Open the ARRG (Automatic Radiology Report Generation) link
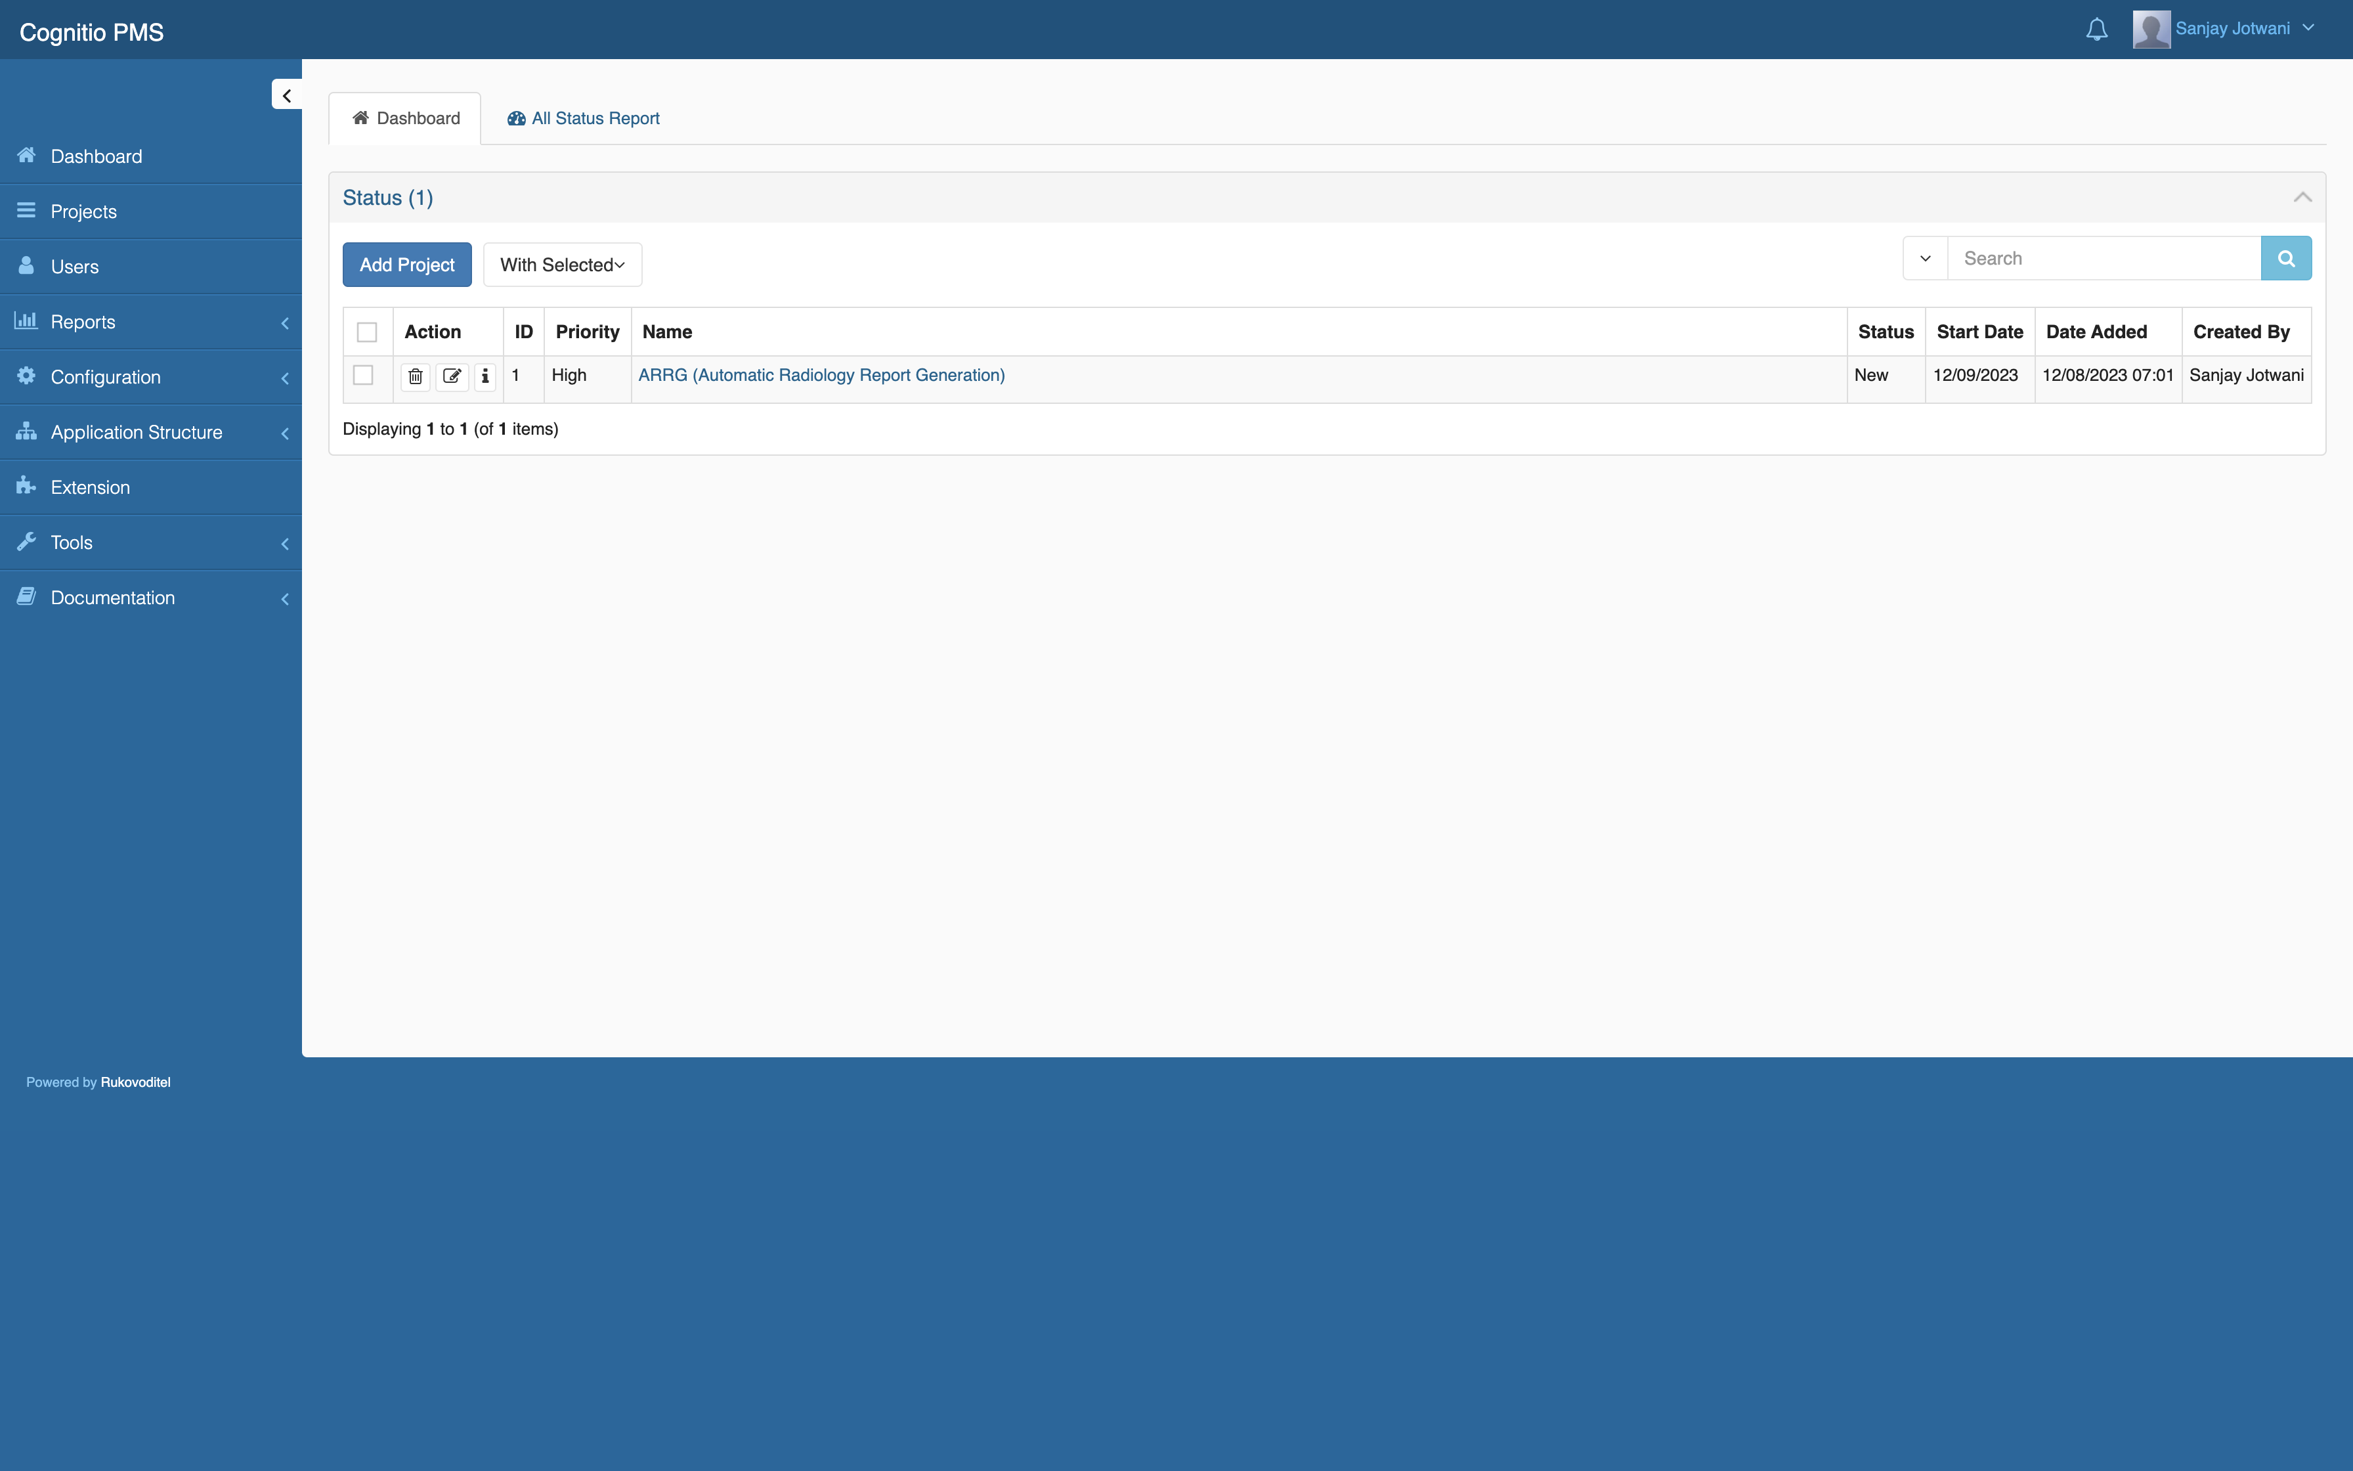This screenshot has height=1471, width=2353. pos(821,376)
